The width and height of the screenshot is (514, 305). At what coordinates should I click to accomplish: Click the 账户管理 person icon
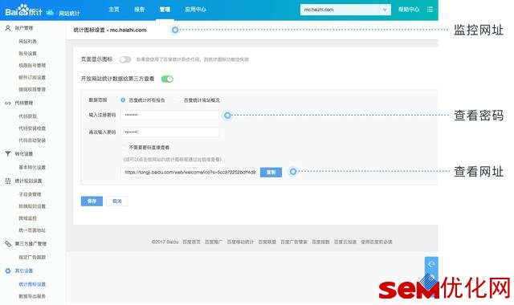tap(8, 28)
